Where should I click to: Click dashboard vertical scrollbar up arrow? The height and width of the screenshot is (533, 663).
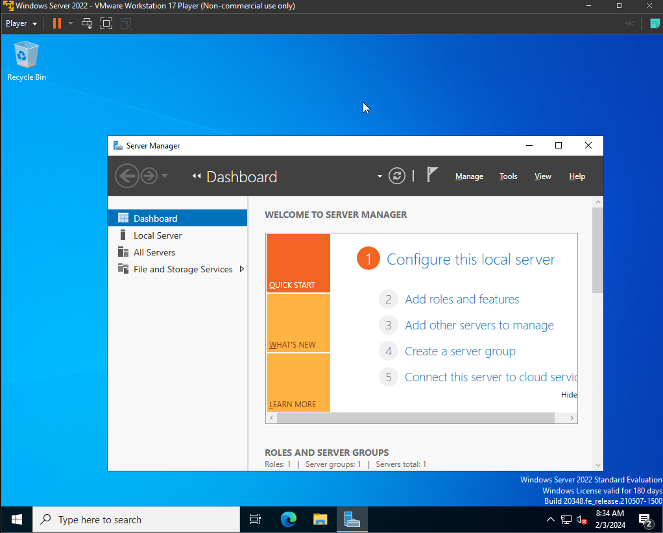coord(598,202)
